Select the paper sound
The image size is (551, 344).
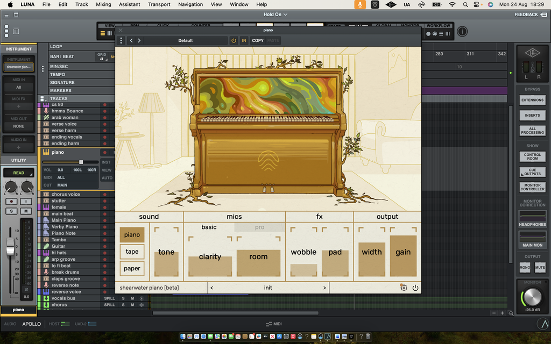coord(132,269)
